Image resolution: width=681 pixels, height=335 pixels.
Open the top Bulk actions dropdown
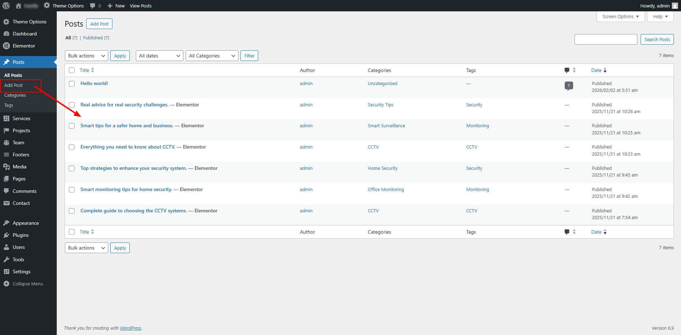pos(86,56)
